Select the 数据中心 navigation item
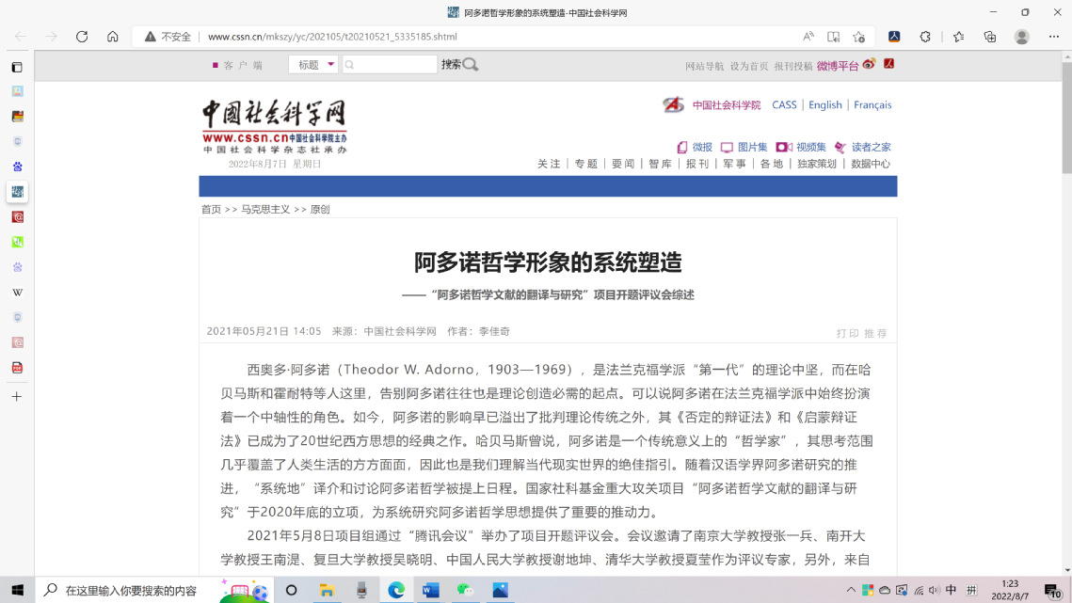The image size is (1072, 603). tap(871, 164)
